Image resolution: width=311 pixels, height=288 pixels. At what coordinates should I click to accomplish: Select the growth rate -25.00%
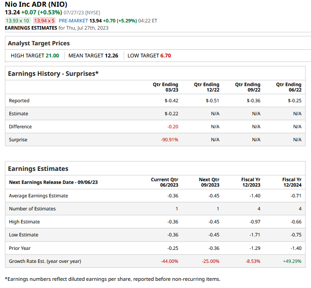211,261
